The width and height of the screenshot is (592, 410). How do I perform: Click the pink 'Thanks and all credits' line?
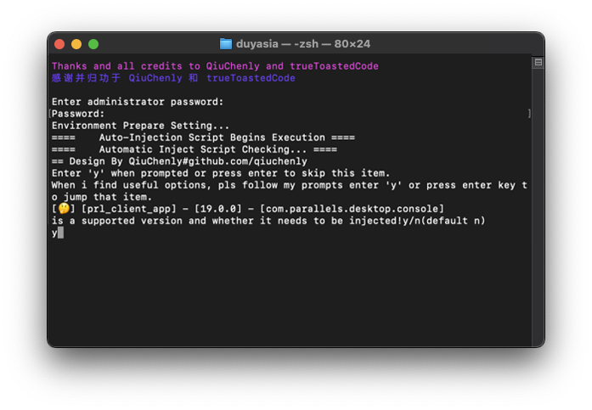(215, 66)
